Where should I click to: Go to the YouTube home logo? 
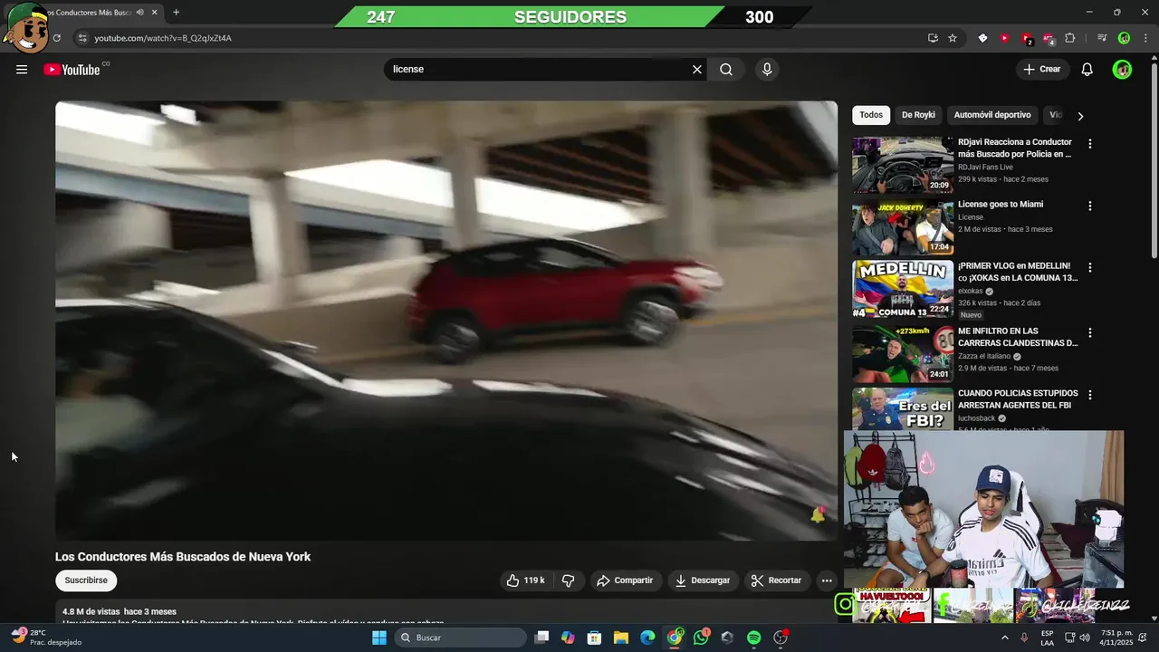[x=72, y=70]
